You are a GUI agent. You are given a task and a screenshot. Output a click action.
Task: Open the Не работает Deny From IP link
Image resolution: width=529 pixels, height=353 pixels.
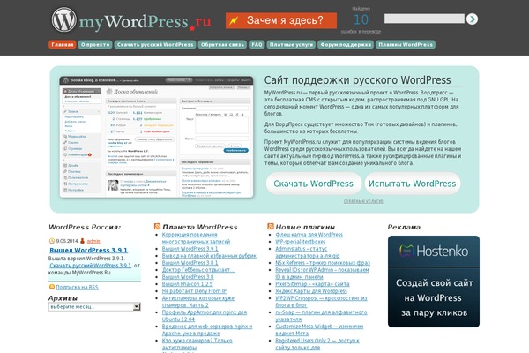pos(194,291)
